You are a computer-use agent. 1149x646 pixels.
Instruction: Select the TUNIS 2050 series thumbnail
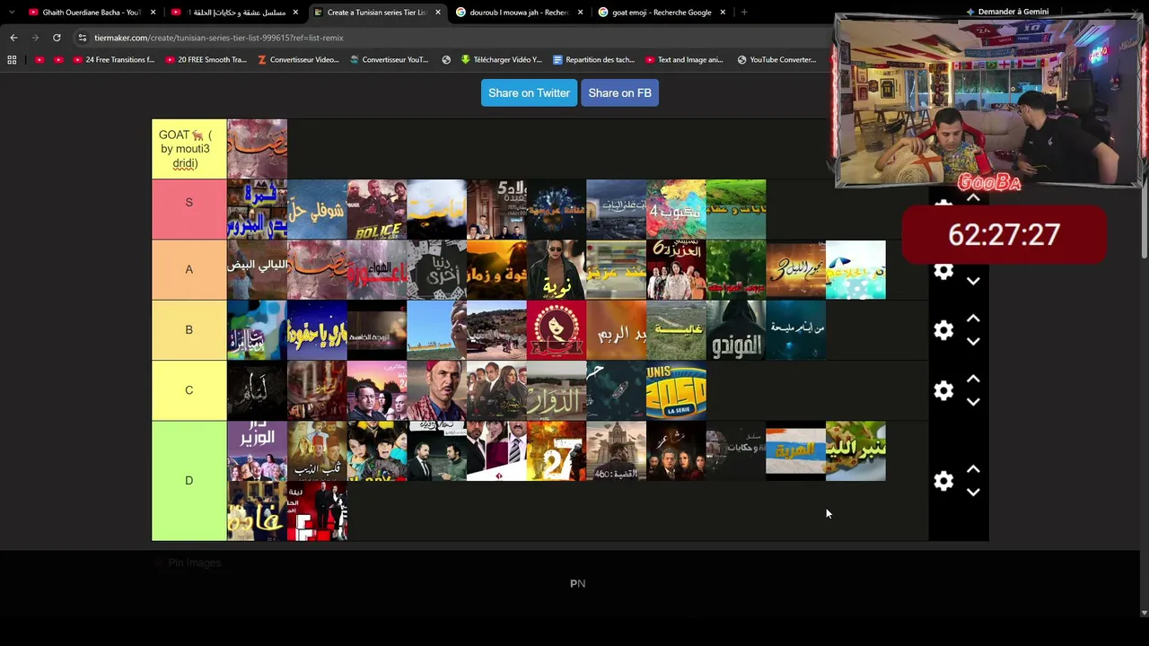pos(676,390)
